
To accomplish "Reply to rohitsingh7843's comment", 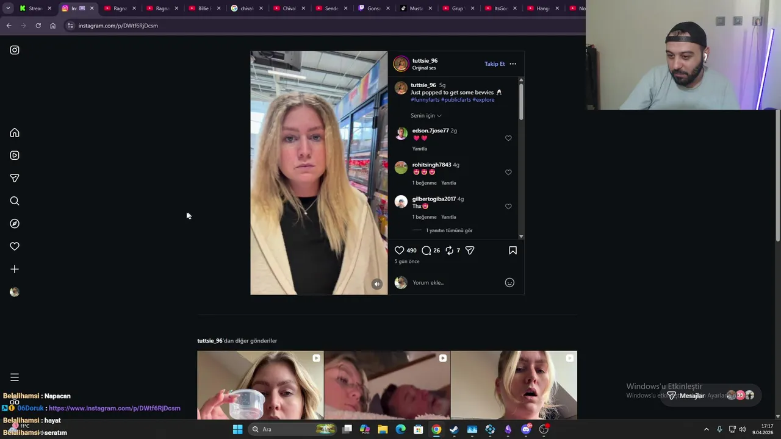I will [x=448, y=183].
